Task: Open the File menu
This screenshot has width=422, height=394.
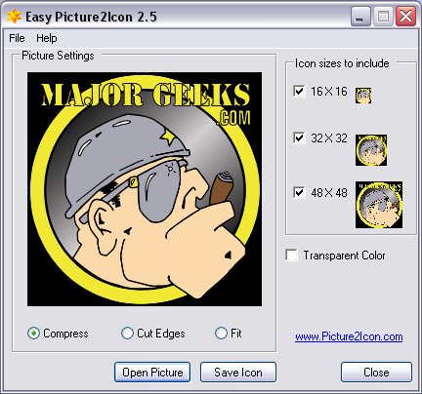Action: click(x=17, y=38)
